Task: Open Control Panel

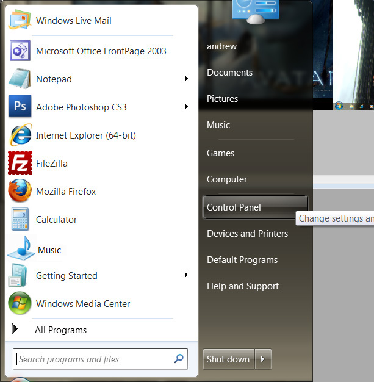Action: (x=255, y=207)
